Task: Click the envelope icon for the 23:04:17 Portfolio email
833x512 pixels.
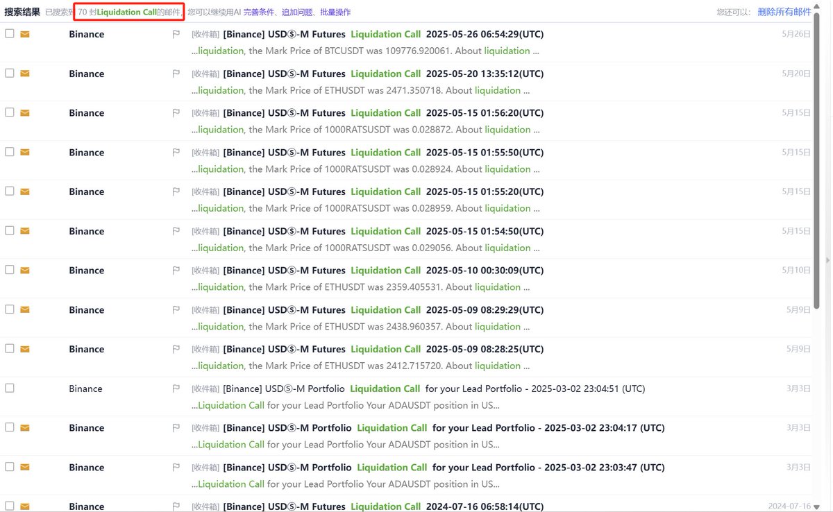Action: (x=25, y=428)
